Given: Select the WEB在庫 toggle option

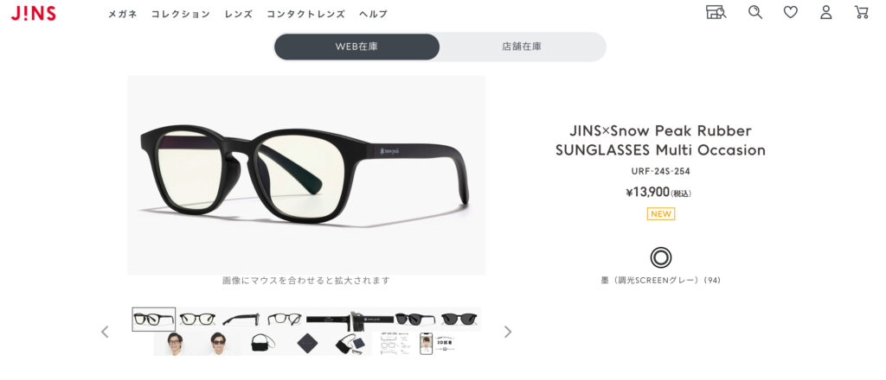Looking at the screenshot, I should coord(356,47).
